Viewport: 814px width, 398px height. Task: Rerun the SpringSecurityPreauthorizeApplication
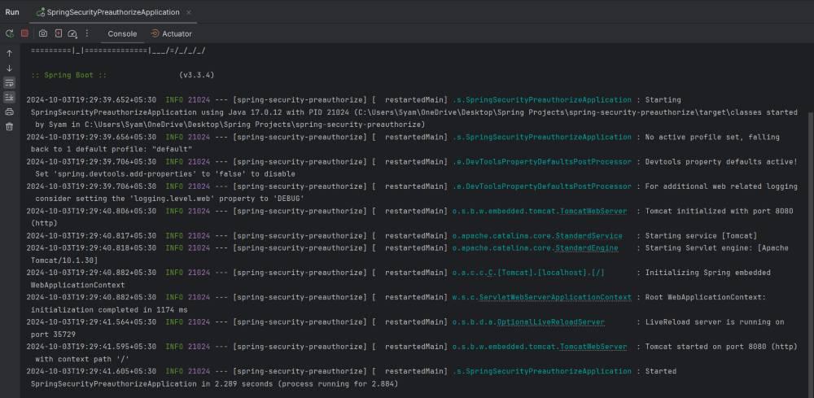9,33
